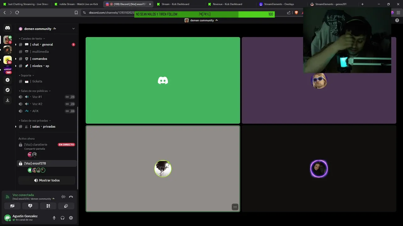Bookmark this page
Screen dimensions: 403x226
click(76, 13)
